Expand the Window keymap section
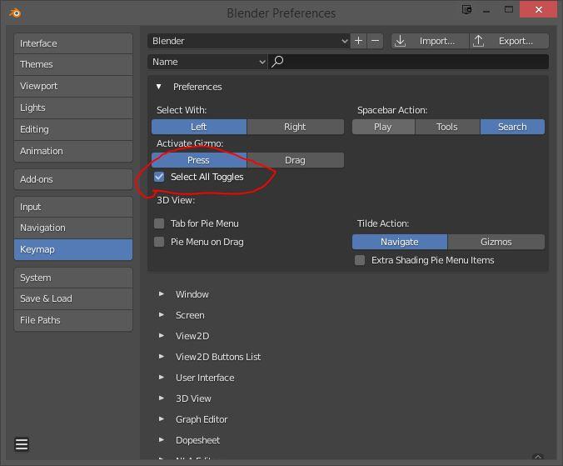This screenshot has width=563, height=466. 162,294
